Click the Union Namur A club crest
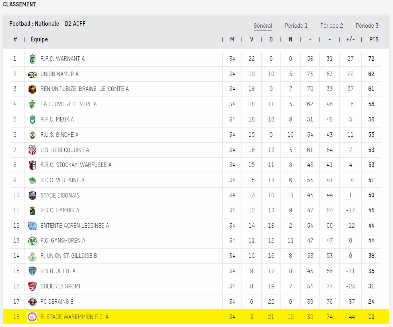 pos(32,74)
